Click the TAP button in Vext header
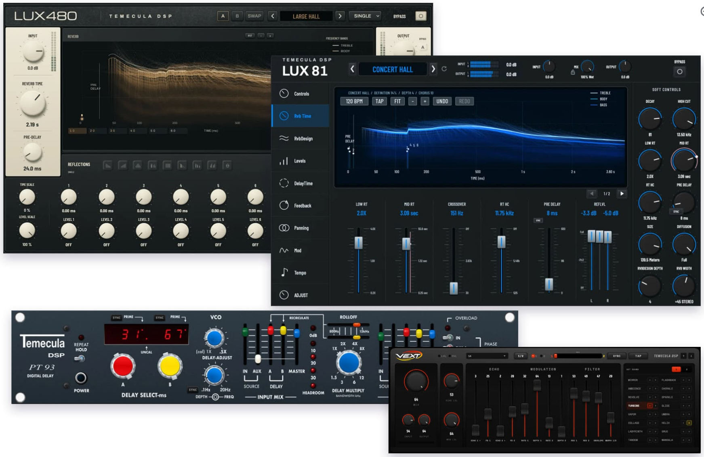 point(638,356)
